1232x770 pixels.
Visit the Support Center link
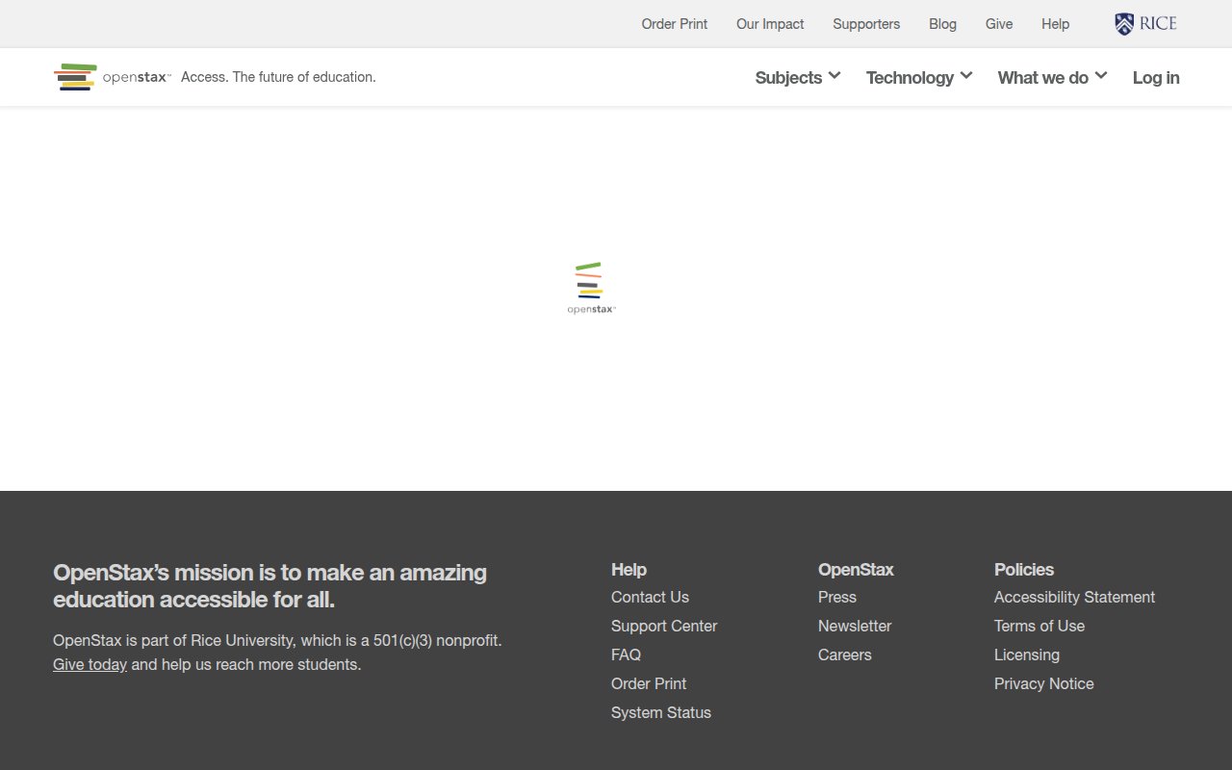(x=664, y=626)
